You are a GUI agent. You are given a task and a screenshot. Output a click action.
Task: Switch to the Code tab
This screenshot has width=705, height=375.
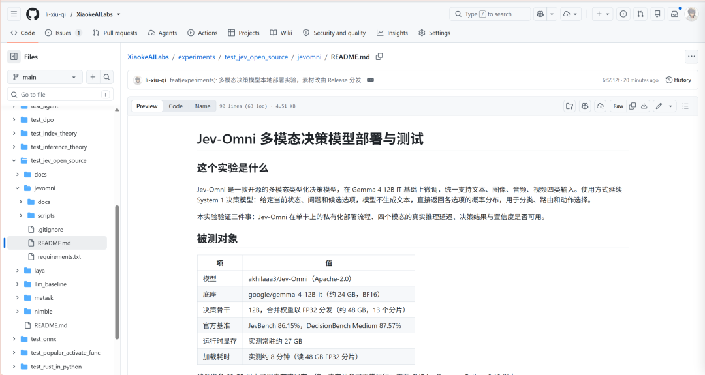(x=22, y=33)
